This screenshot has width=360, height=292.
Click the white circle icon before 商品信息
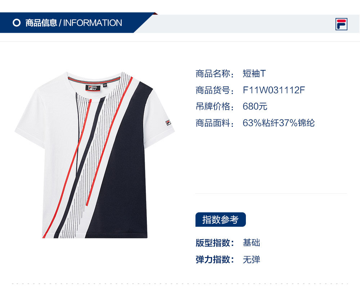click(17, 23)
